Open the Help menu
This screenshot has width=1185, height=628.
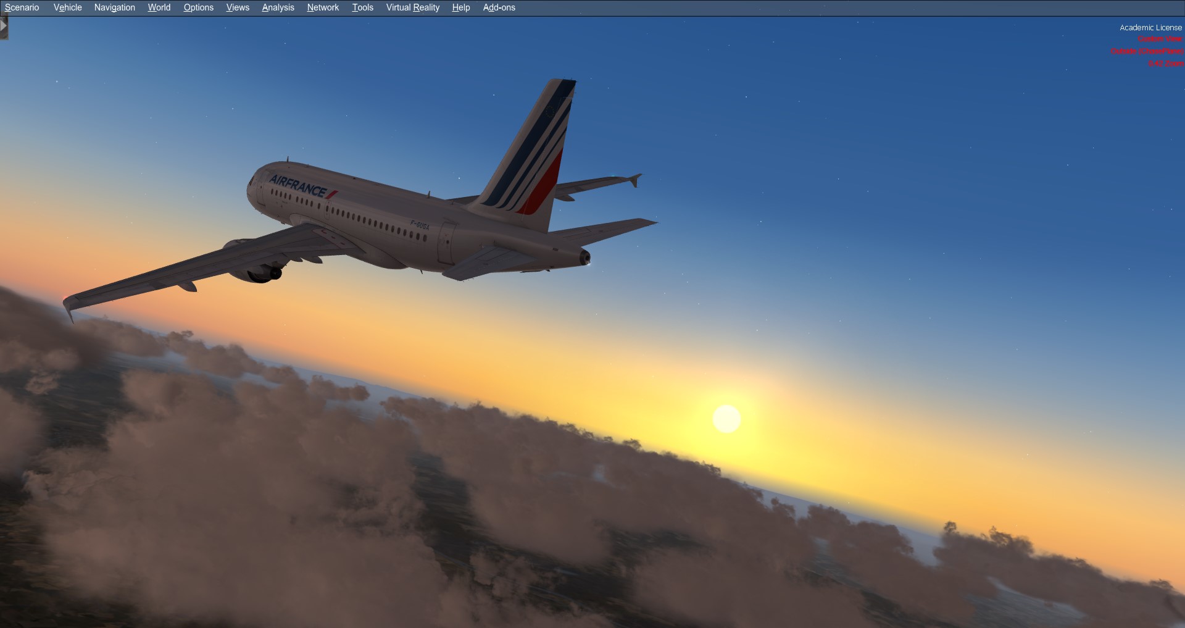(x=461, y=7)
